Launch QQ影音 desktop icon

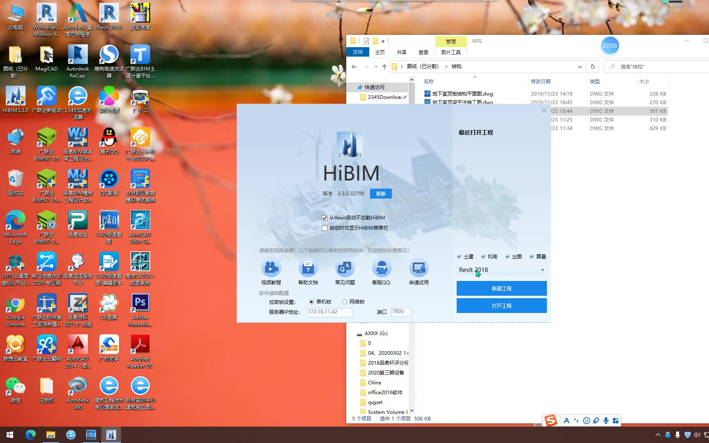(109, 183)
